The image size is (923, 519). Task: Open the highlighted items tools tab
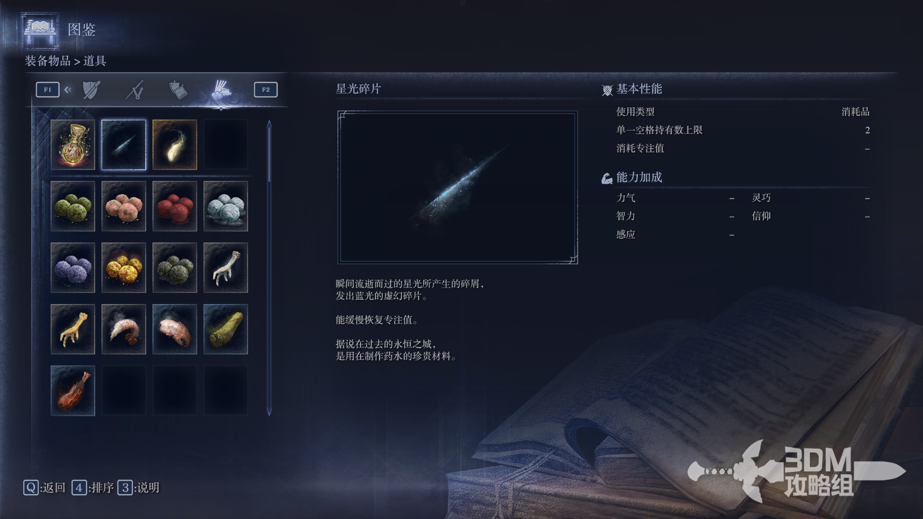tap(221, 90)
